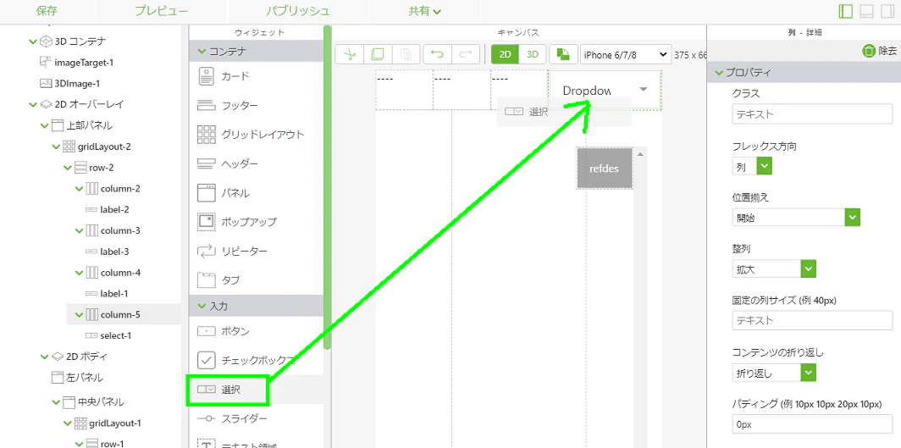
Task: Click 保存 in the top menu
Action: (x=47, y=11)
